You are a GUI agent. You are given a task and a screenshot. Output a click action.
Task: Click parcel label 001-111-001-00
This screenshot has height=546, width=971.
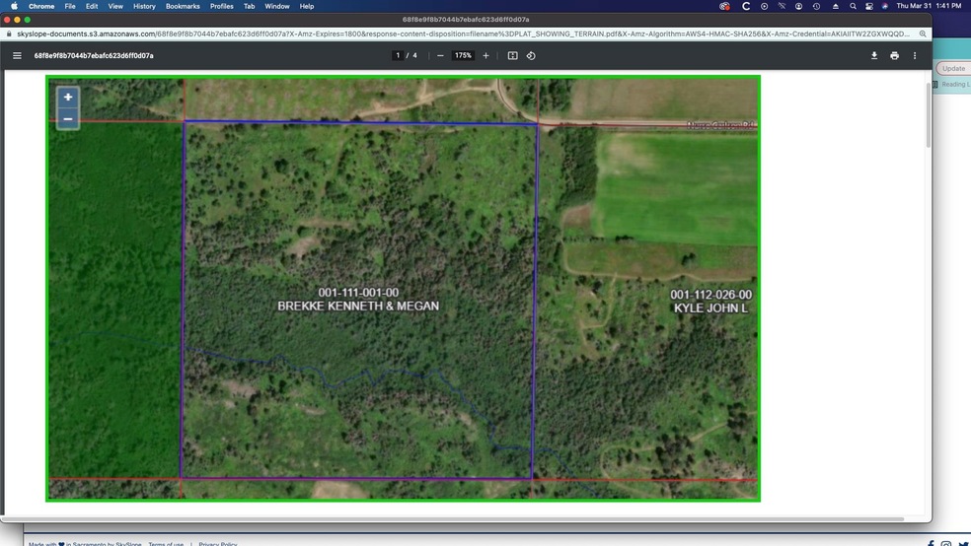[x=358, y=293]
